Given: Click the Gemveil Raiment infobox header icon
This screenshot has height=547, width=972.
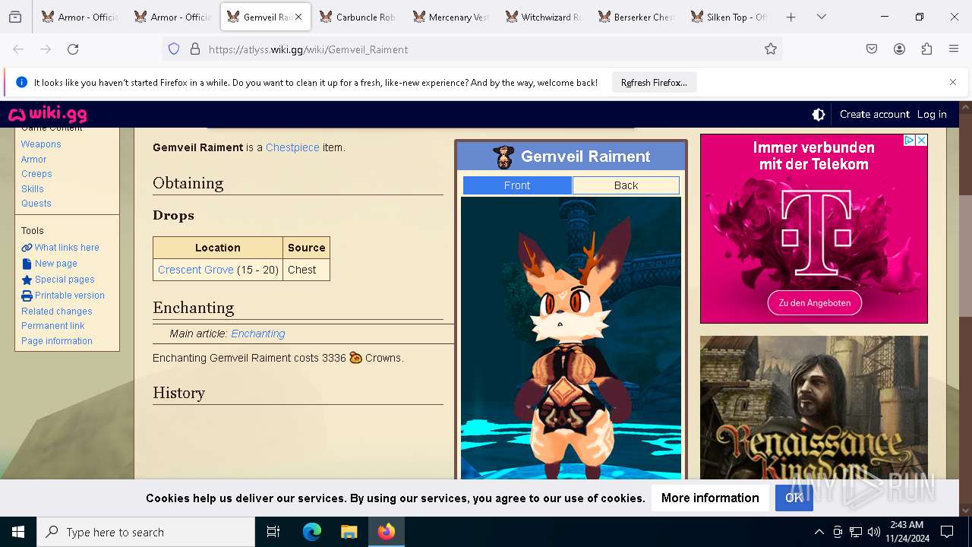Looking at the screenshot, I should click(x=503, y=157).
